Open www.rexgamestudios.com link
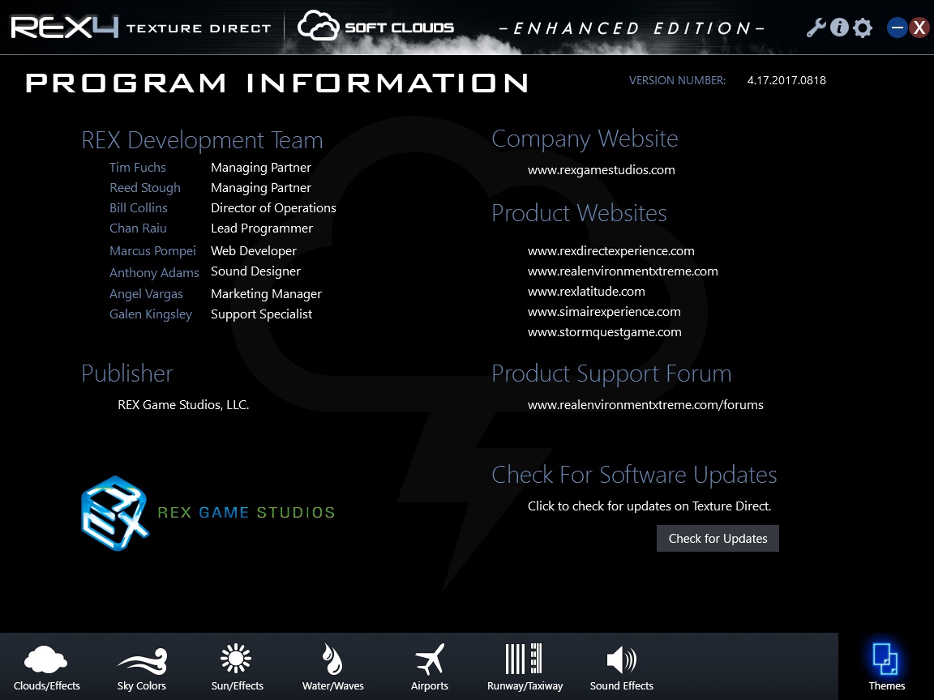The height and width of the screenshot is (700, 934). [601, 170]
